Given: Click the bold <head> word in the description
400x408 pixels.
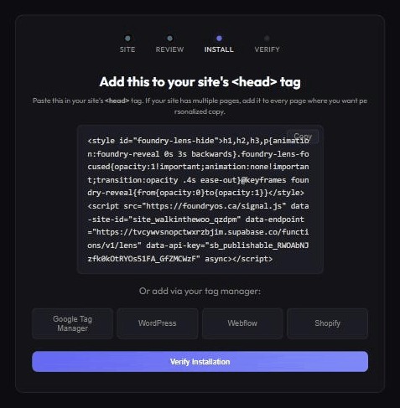Looking at the screenshot, I should pos(117,101).
